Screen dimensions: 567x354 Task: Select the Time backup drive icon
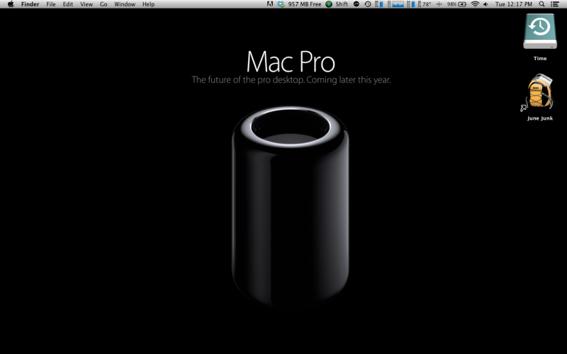click(540, 31)
